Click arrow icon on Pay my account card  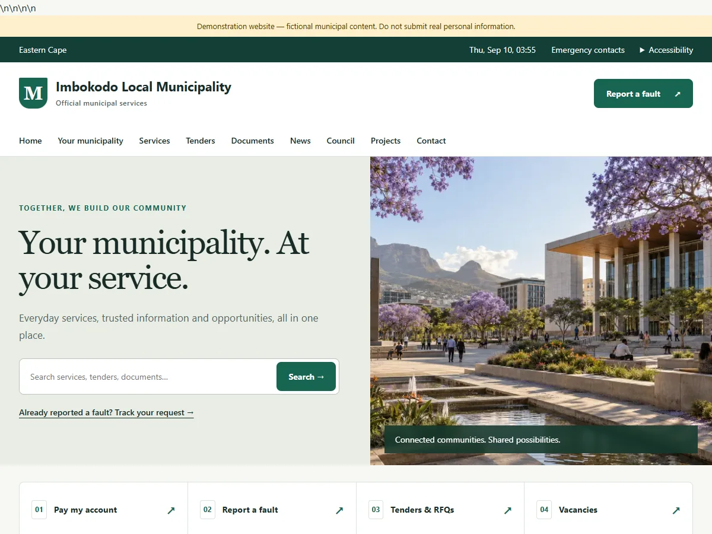(171, 510)
